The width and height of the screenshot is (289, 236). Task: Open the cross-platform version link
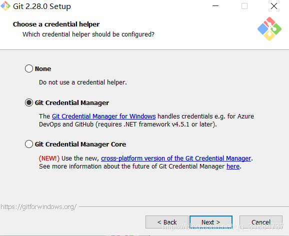click(176, 158)
